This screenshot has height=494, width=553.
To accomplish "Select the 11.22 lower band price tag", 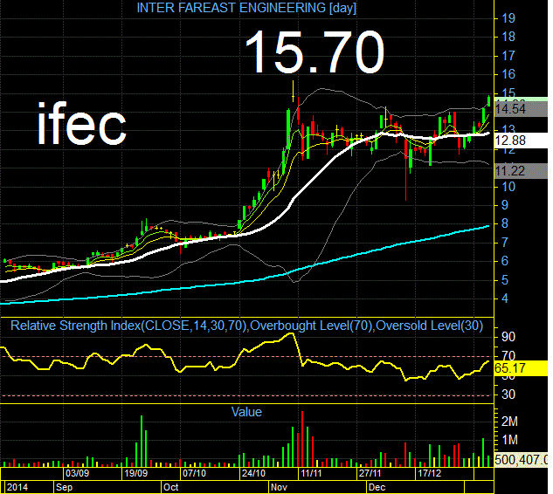I will tap(522, 171).
